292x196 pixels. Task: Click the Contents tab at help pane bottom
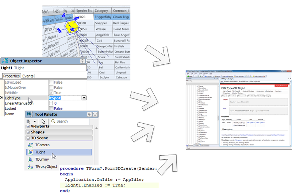click(190, 145)
